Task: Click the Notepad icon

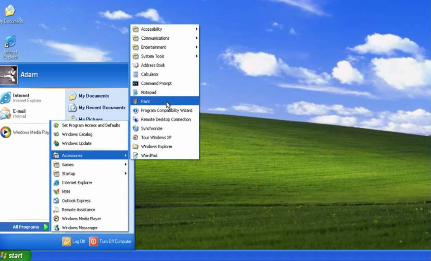Action: click(136, 92)
